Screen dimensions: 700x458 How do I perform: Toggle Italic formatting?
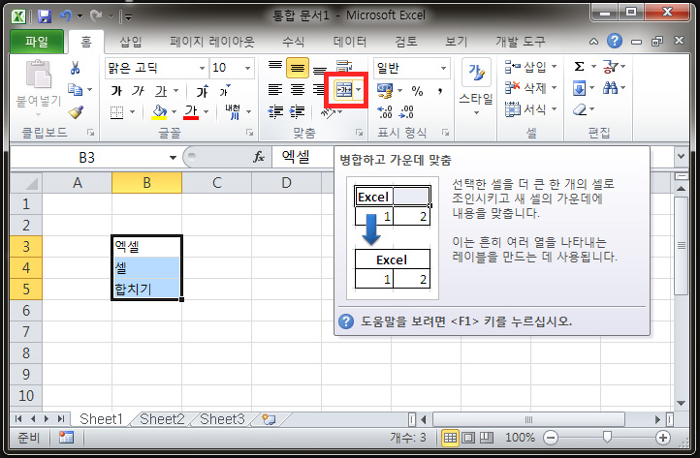[138, 91]
